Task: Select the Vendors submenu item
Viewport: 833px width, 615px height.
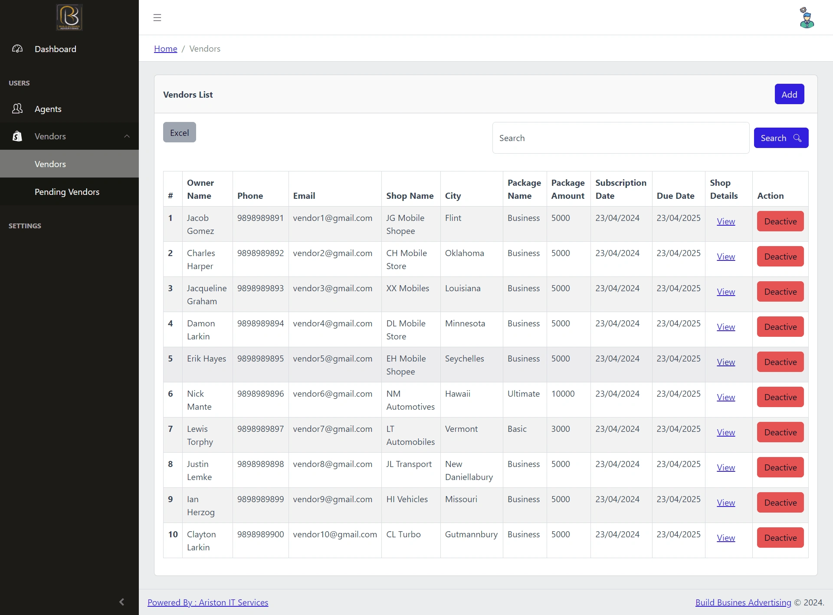Action: (69, 164)
